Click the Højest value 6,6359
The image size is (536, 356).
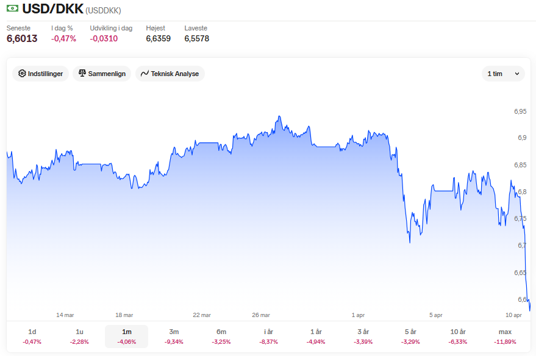click(x=159, y=38)
